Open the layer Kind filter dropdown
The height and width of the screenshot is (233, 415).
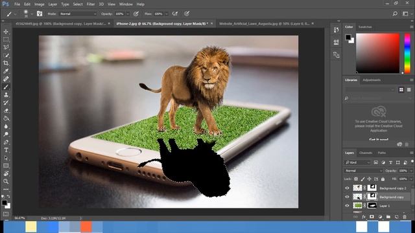[x=357, y=162]
